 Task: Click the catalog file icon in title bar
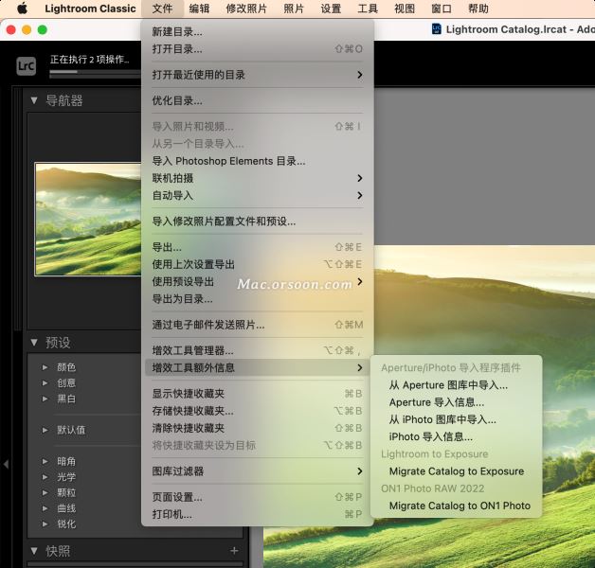coord(437,29)
